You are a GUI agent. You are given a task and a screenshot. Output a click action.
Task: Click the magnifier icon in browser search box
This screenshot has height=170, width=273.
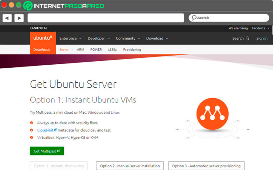coord(194,18)
